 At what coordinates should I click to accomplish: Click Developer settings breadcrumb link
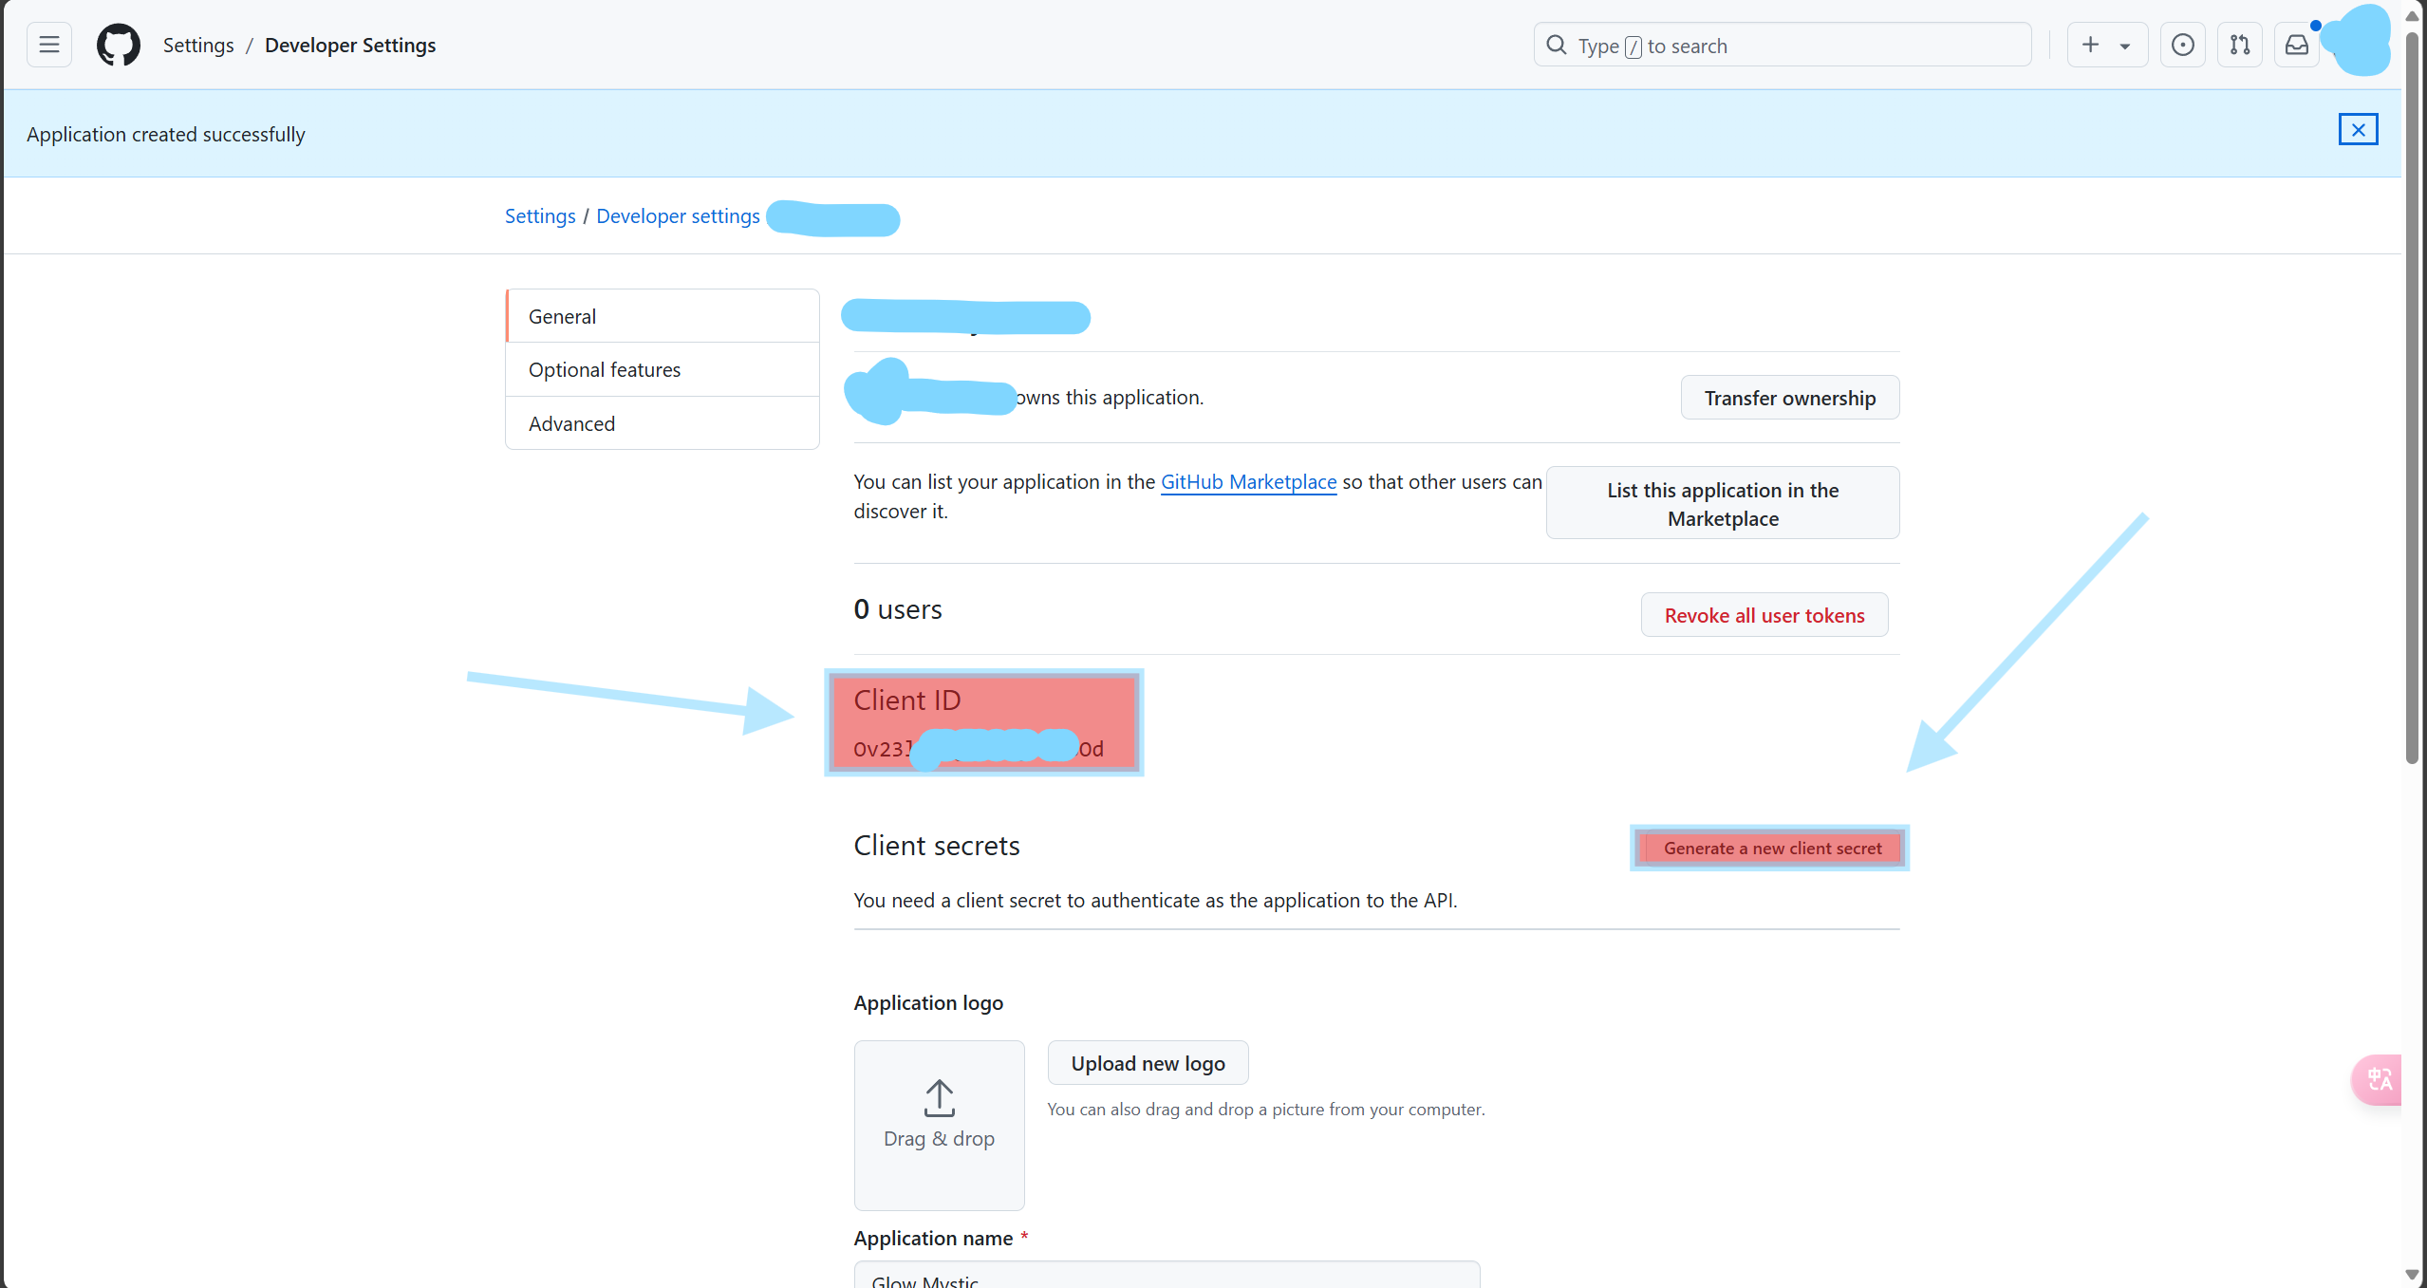pos(678,216)
